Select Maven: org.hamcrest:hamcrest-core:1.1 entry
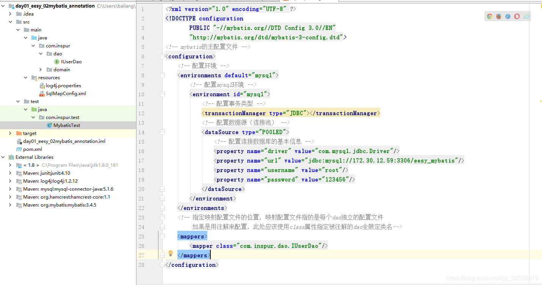 point(66,197)
